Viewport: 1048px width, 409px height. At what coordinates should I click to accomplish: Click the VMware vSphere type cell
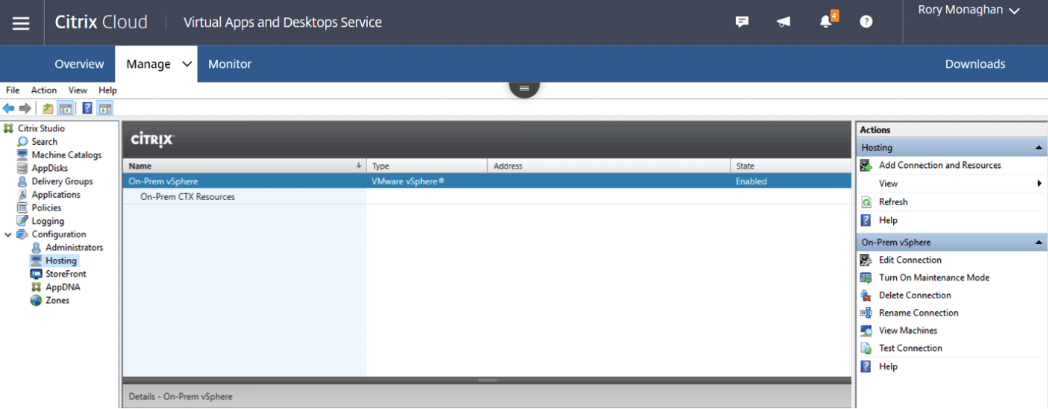pos(407,182)
